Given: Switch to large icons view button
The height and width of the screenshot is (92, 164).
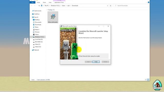Looking at the screenshot, I should tap(148, 80).
